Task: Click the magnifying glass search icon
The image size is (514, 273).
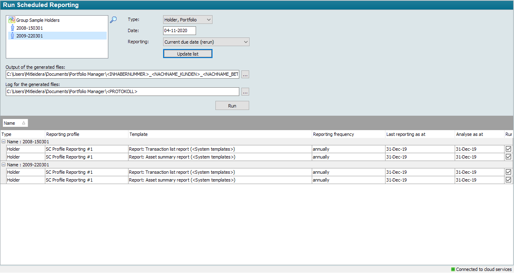Action: pyautogui.click(x=113, y=20)
